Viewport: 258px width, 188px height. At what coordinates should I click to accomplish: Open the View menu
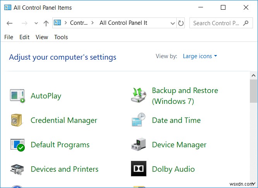click(42, 37)
